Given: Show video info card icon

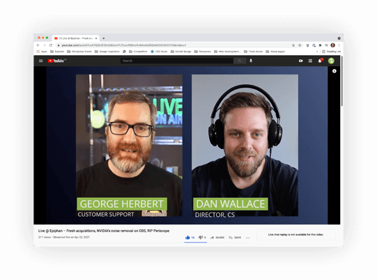Looking at the screenshot, I should point(334,71).
